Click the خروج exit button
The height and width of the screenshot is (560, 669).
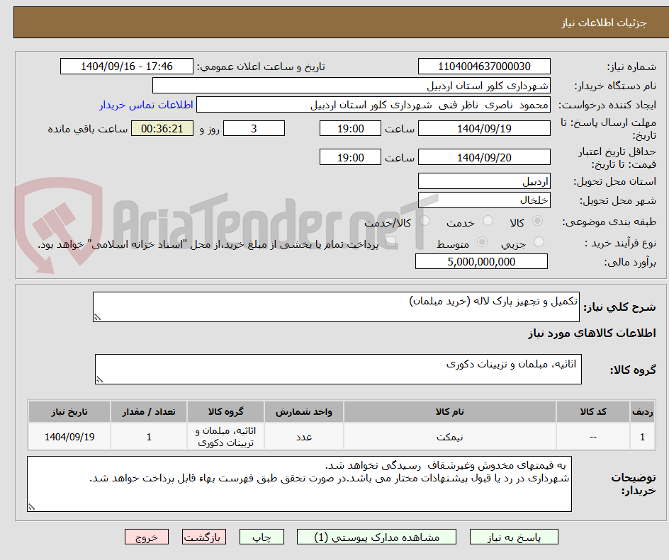pos(146,537)
